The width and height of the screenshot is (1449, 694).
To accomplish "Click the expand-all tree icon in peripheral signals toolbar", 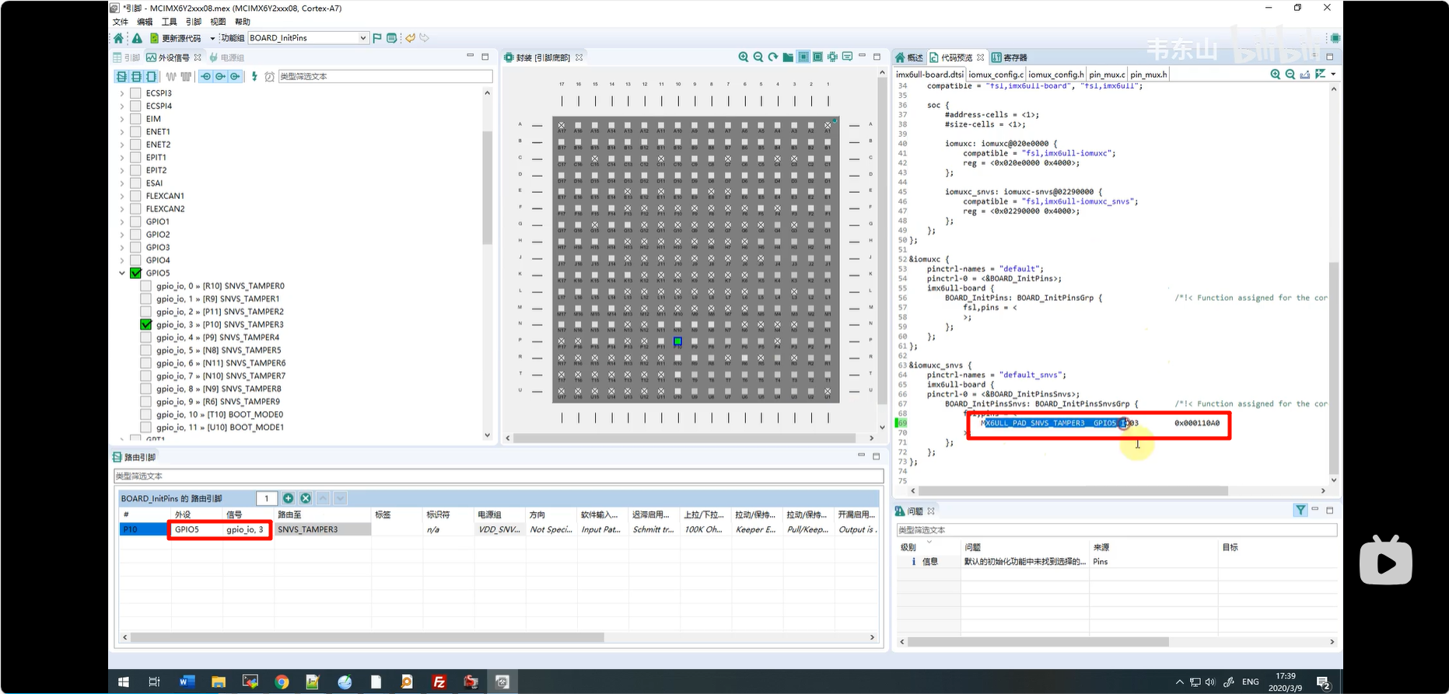I will coord(121,76).
